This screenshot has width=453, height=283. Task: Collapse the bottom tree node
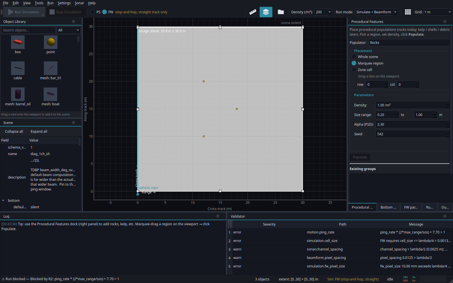pos(3,200)
